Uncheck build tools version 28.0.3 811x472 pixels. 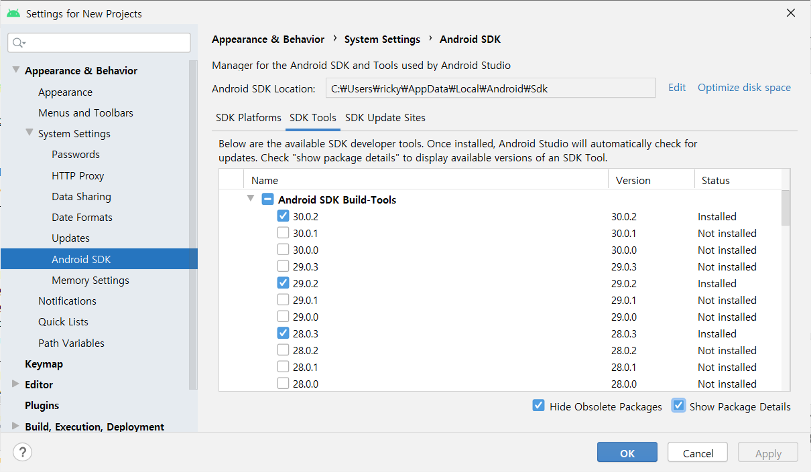coord(284,333)
